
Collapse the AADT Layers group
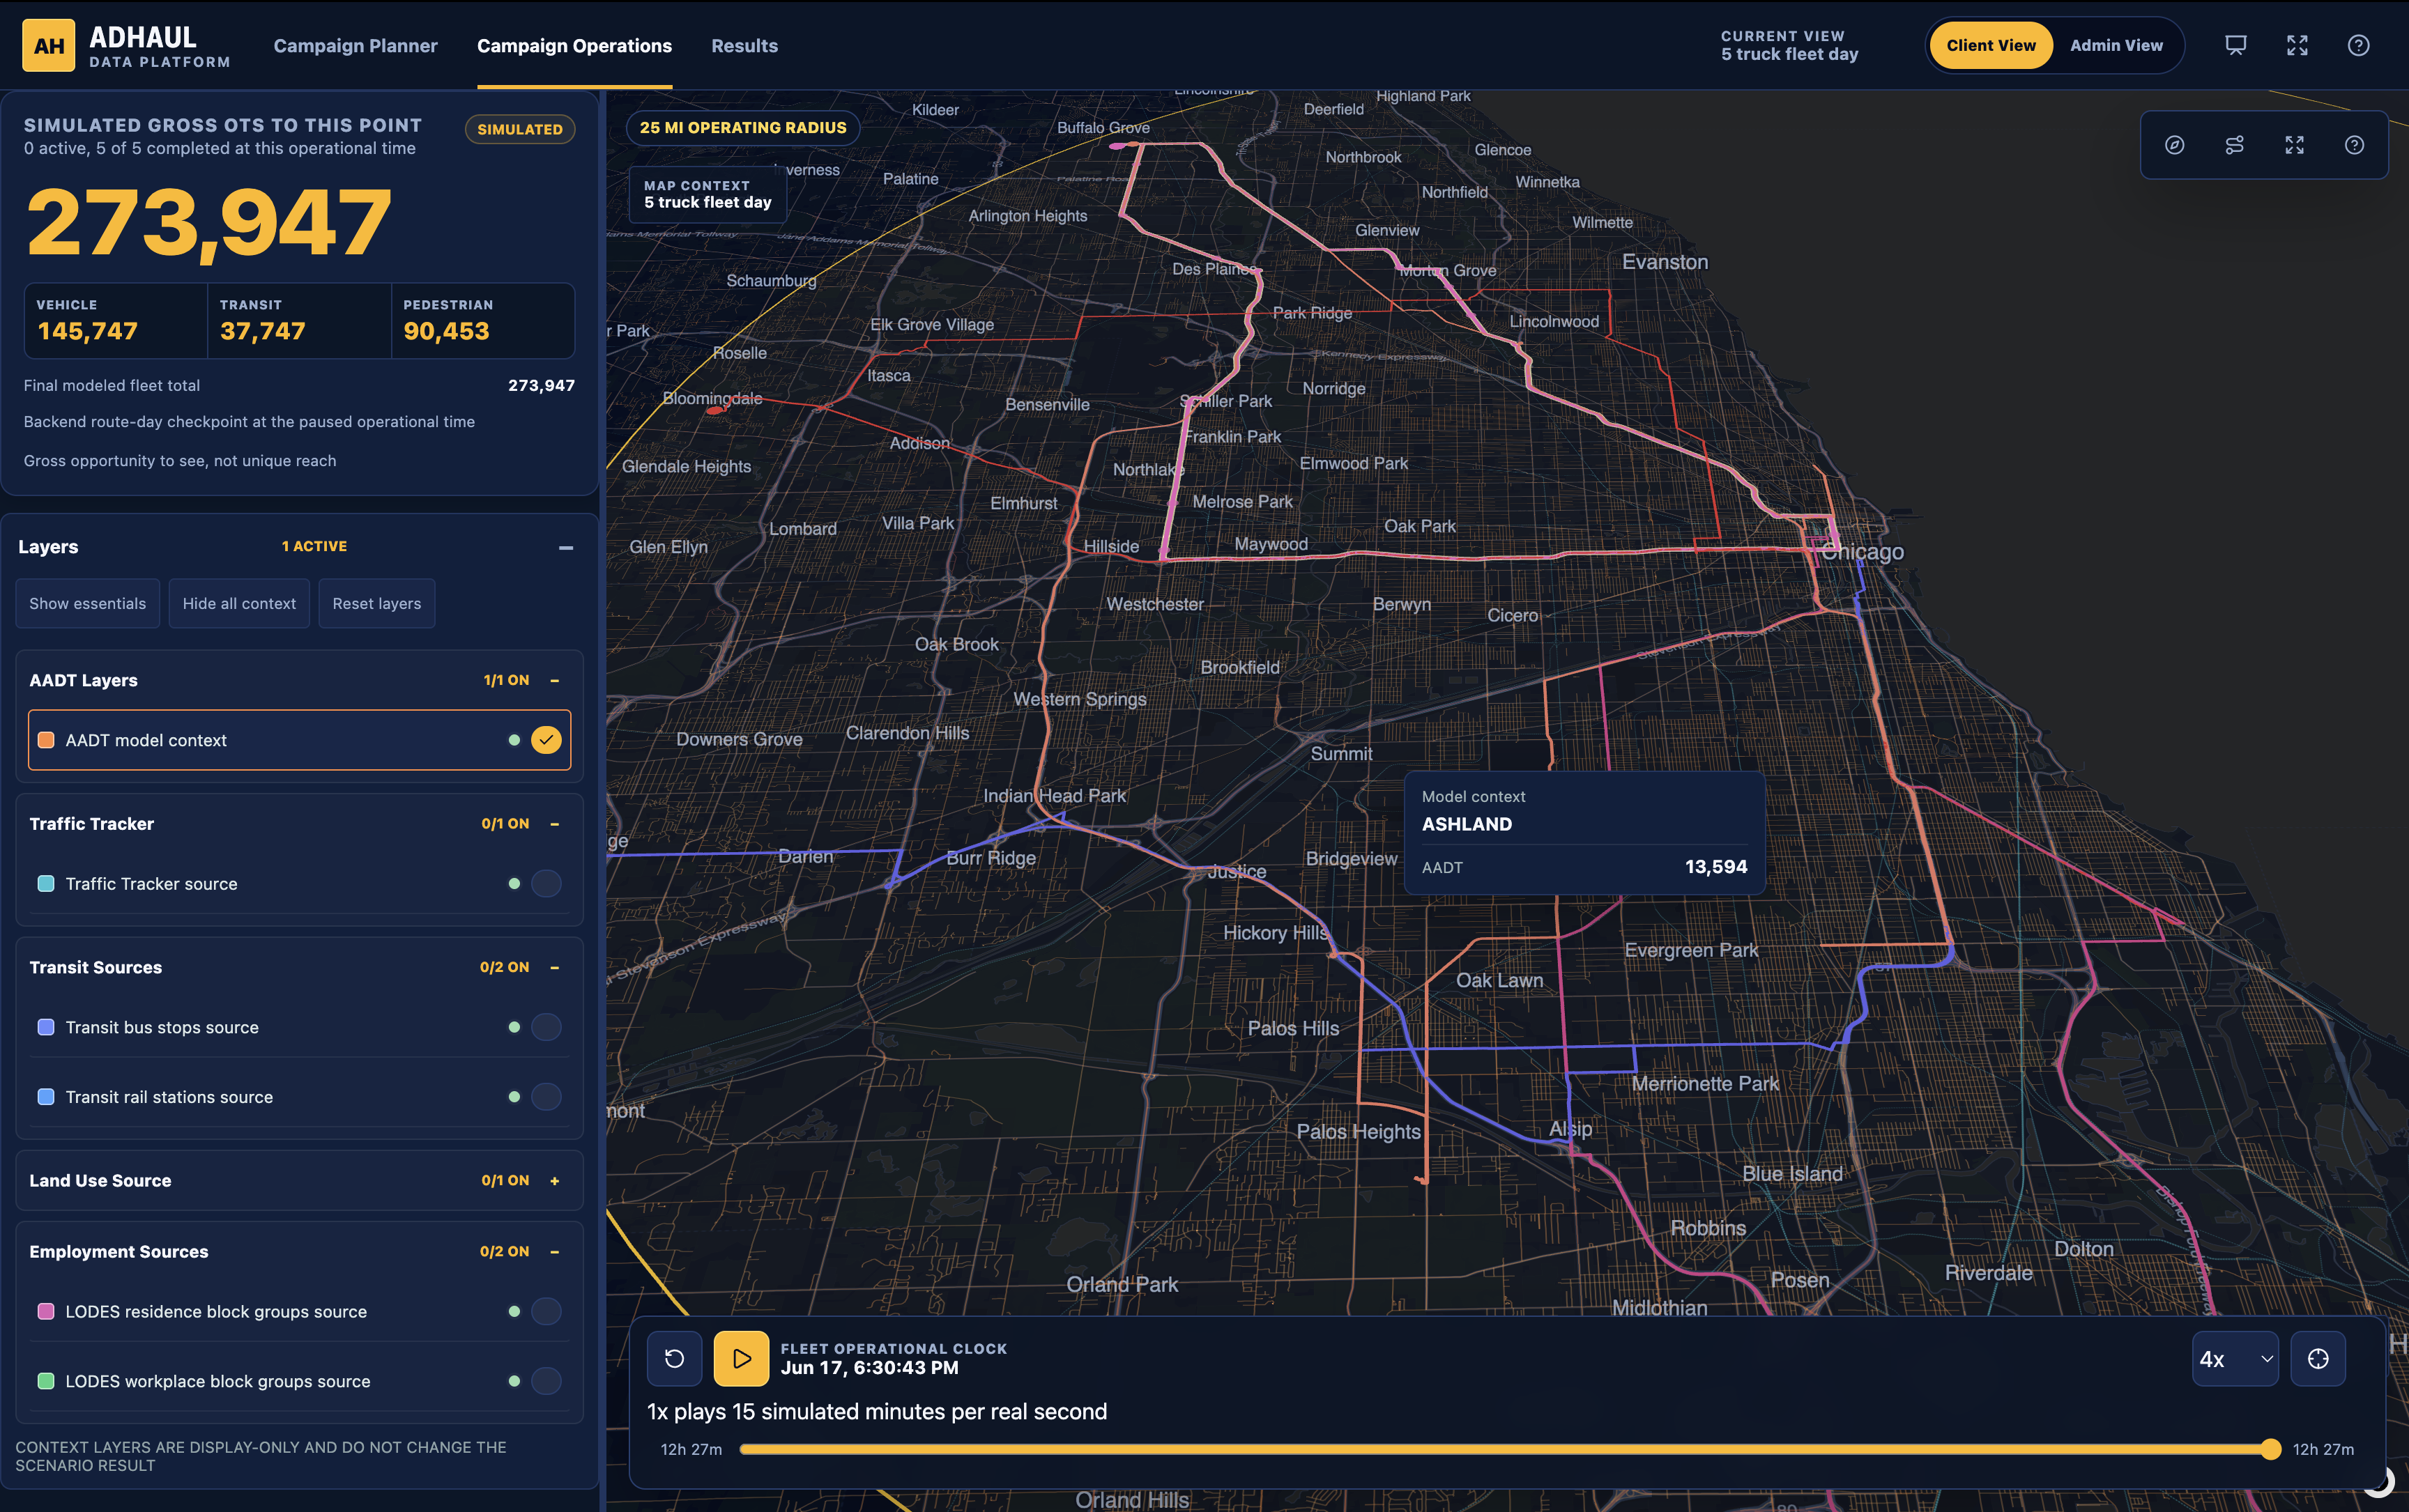[554, 680]
